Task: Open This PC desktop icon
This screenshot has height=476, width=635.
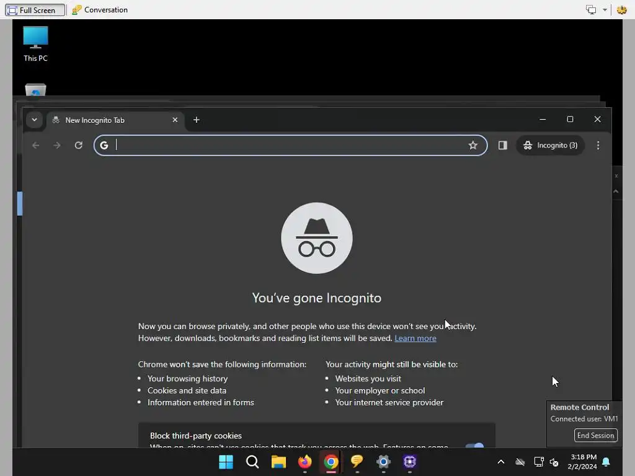Action: click(35, 44)
